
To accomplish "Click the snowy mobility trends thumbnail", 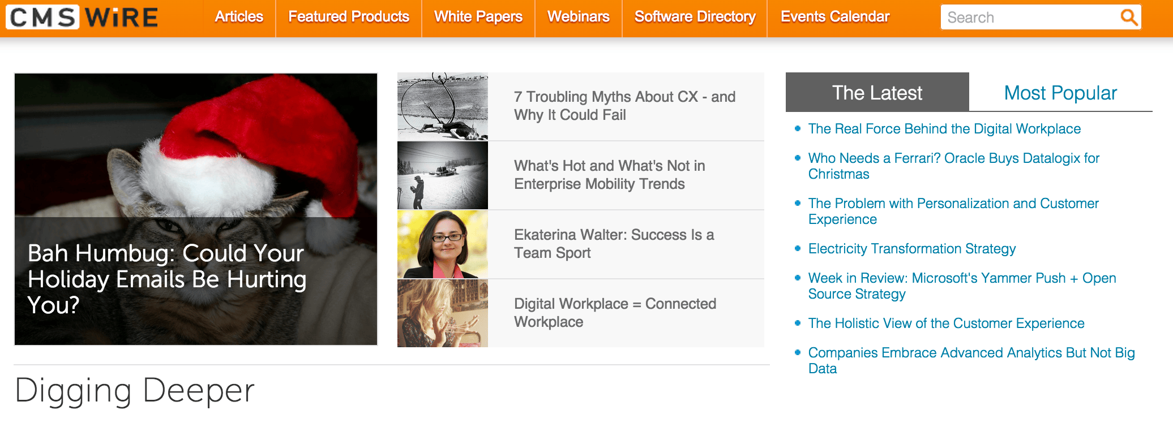I will tap(443, 175).
